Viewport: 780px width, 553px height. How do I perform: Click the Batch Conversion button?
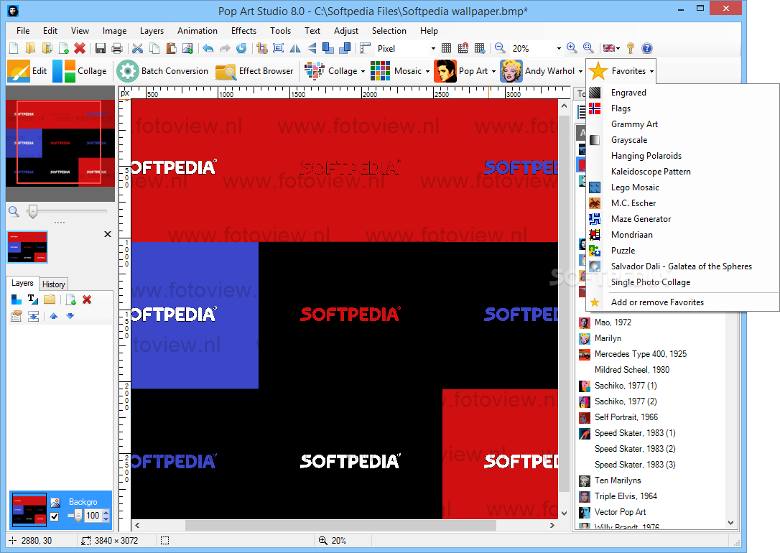pyautogui.click(x=162, y=71)
